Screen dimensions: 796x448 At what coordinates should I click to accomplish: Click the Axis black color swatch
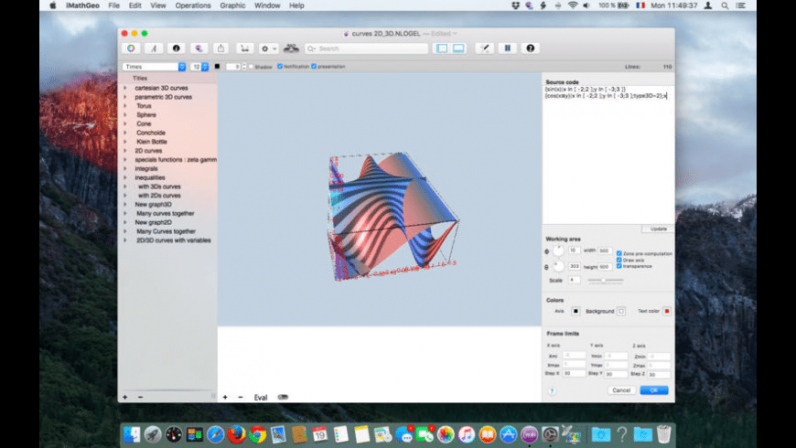575,311
